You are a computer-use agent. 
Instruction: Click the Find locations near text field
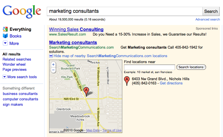149,67
